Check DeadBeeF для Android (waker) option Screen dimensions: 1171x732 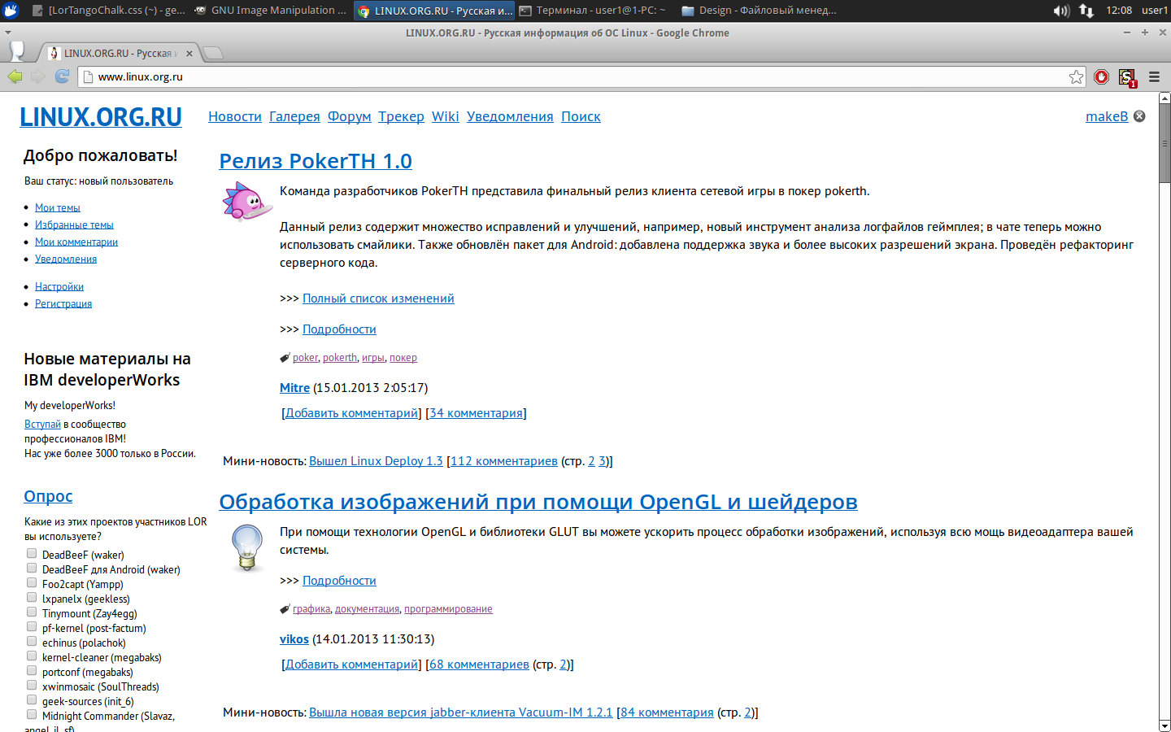coord(32,569)
